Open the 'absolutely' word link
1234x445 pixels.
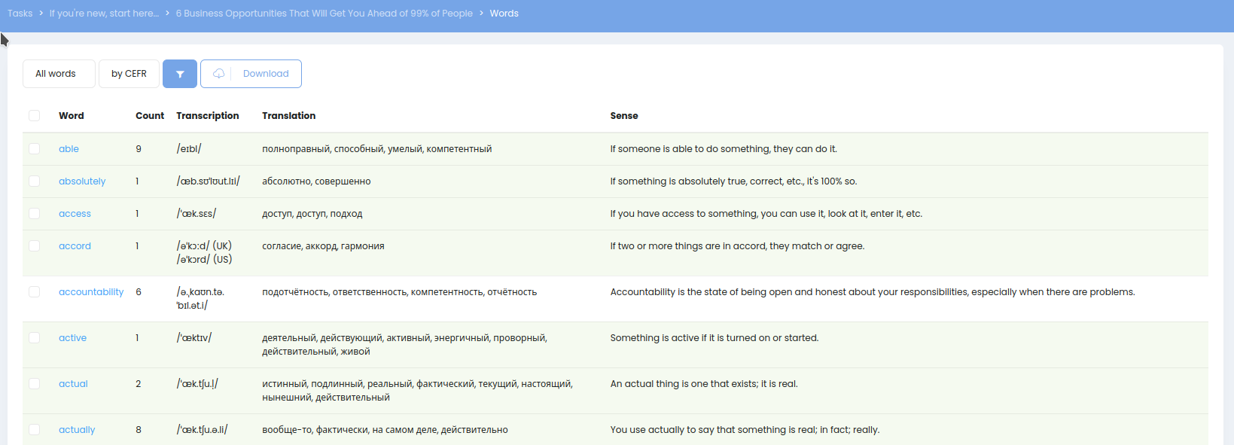tap(82, 181)
